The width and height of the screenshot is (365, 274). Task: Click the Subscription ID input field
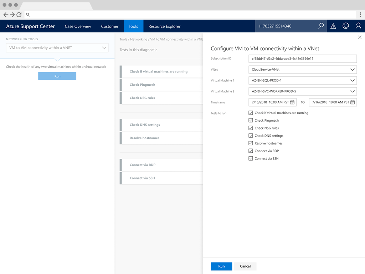point(303,59)
